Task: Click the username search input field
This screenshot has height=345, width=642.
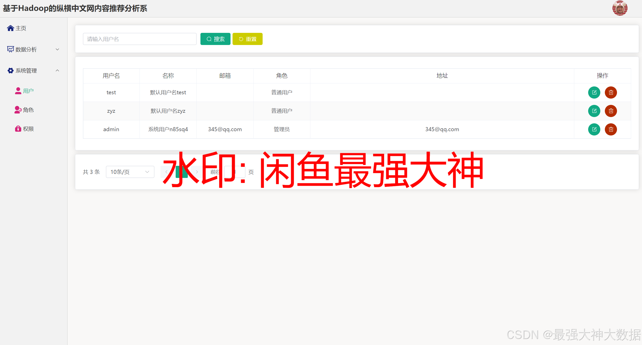Action: (139, 39)
